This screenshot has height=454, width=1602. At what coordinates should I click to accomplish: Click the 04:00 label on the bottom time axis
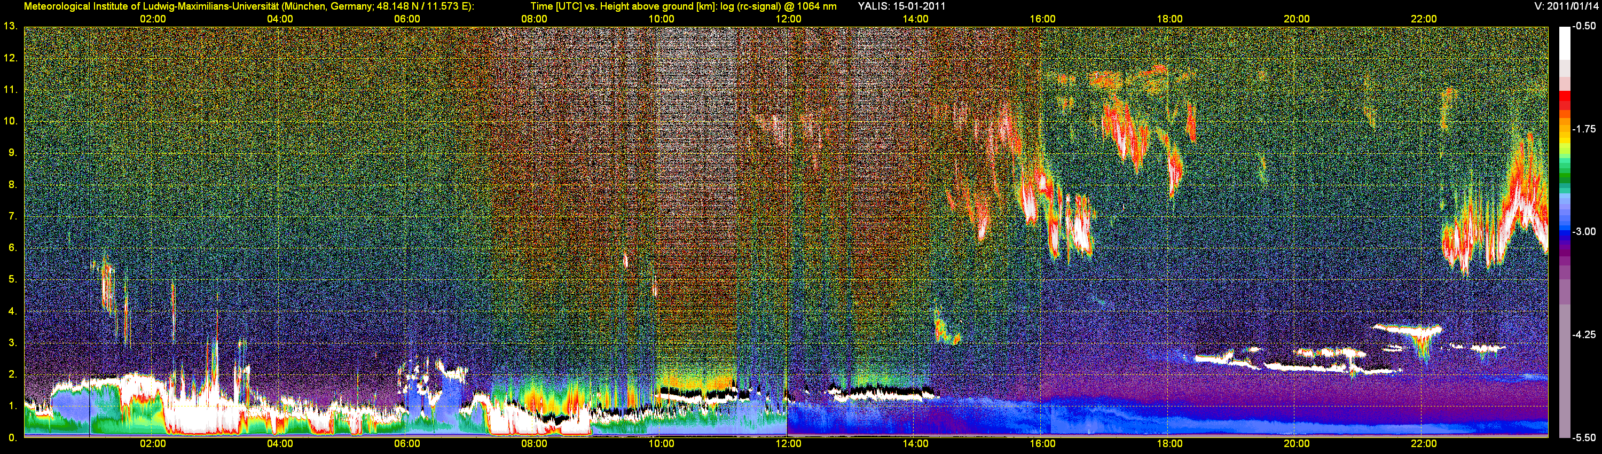pos(280,444)
